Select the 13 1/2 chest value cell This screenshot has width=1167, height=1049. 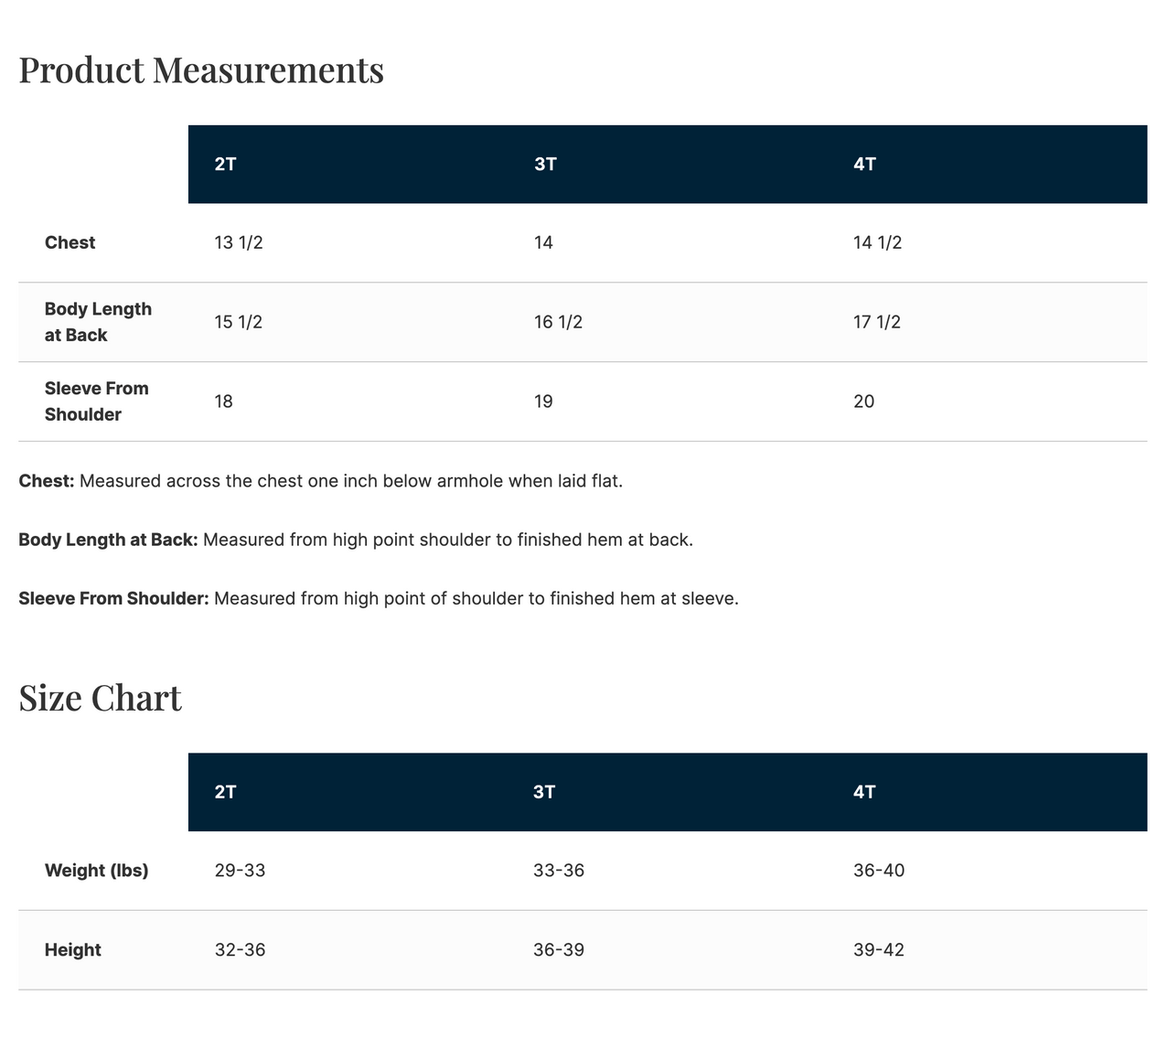coord(239,243)
